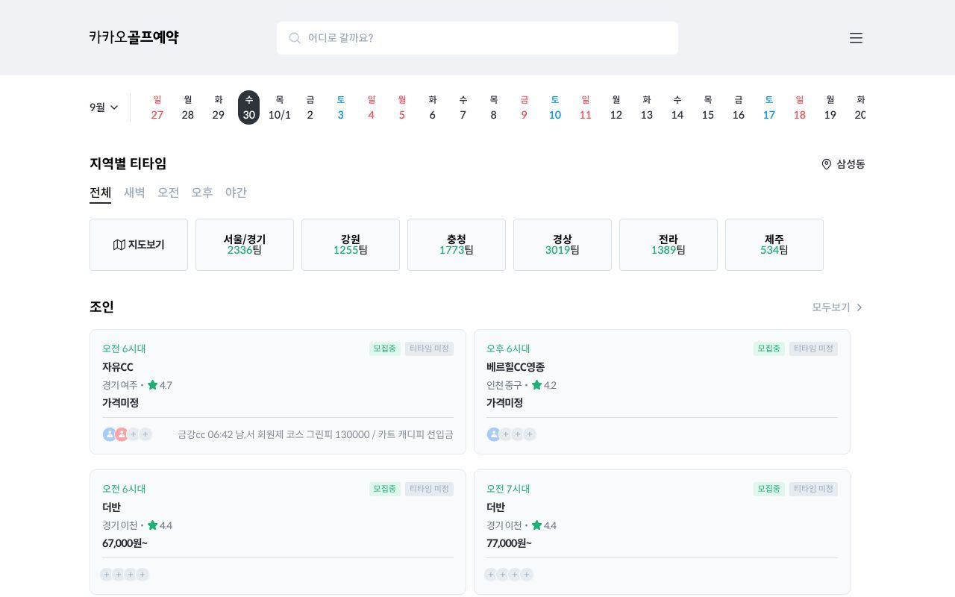Click the 77,000원~ price text
The height and width of the screenshot is (597, 955).
tap(509, 543)
